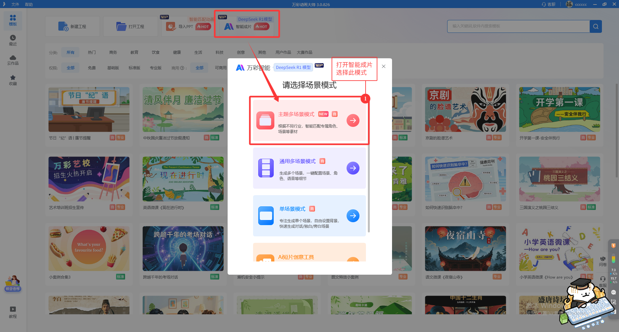Open the 京剧的脸谱艺术 template thumbnail
Screen dimensions: 619x332
(x=465, y=109)
